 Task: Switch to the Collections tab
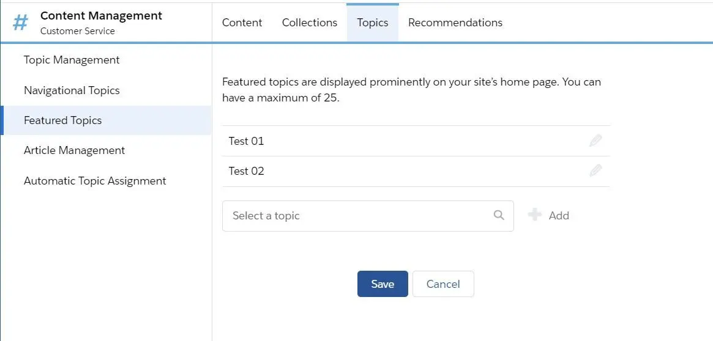point(310,23)
